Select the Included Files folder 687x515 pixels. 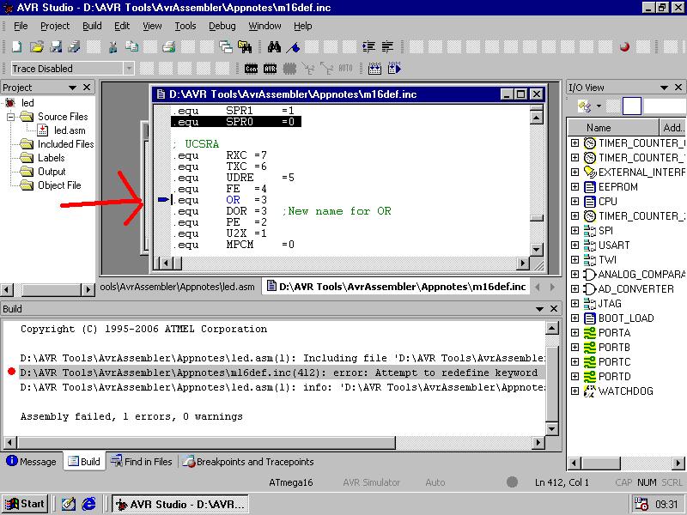[65, 144]
